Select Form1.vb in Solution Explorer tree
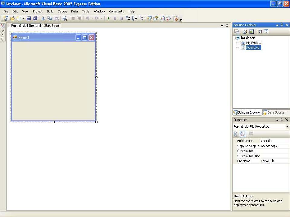290x217 pixels. pyautogui.click(x=253, y=48)
